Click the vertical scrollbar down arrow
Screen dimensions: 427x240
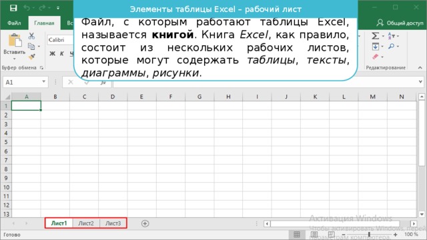tap(422, 214)
